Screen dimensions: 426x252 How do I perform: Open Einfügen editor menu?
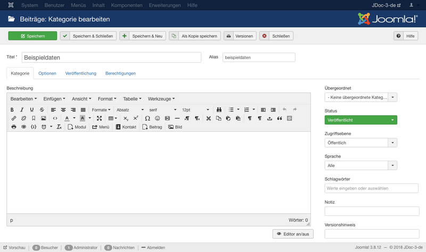(x=54, y=99)
